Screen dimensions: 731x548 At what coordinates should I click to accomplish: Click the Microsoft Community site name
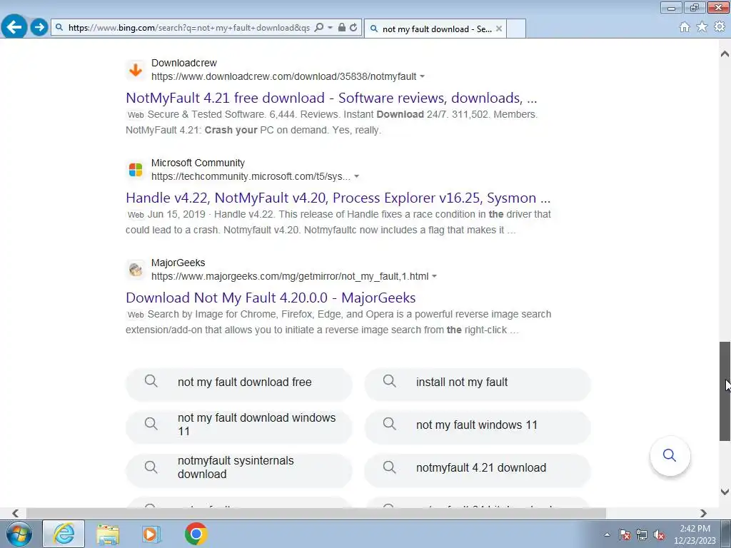point(198,163)
